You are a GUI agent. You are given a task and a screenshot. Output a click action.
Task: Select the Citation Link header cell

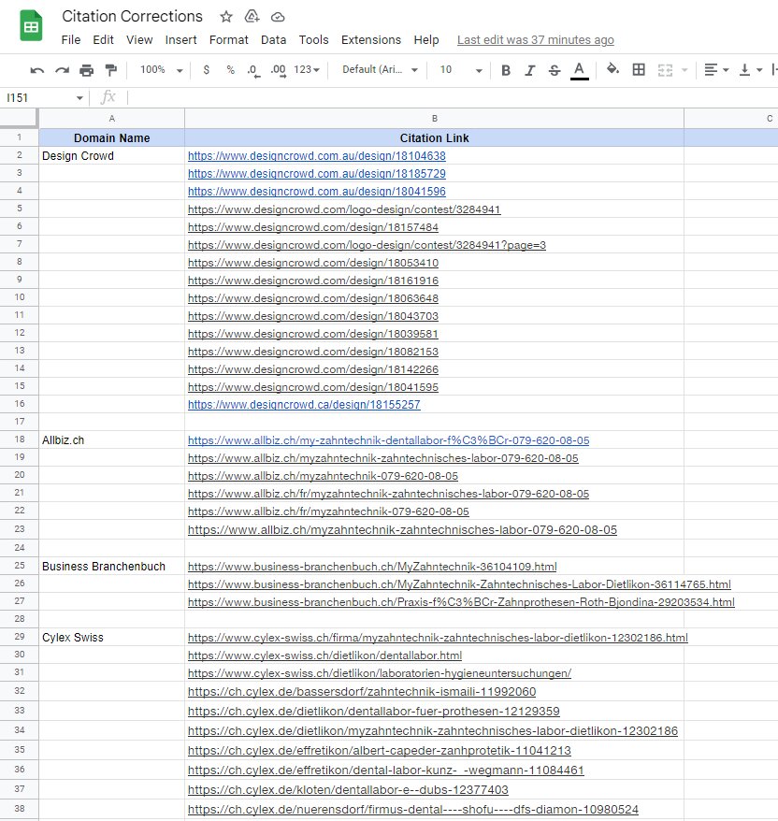pyautogui.click(x=434, y=137)
